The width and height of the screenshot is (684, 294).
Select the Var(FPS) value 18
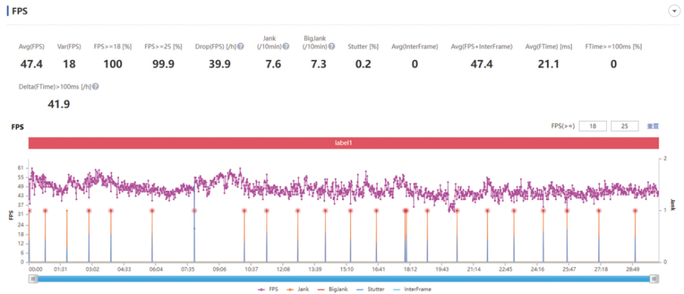pyautogui.click(x=69, y=64)
